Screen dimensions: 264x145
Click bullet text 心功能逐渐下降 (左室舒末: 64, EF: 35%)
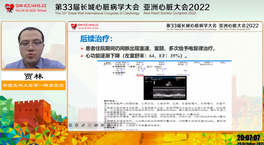tap(136, 56)
